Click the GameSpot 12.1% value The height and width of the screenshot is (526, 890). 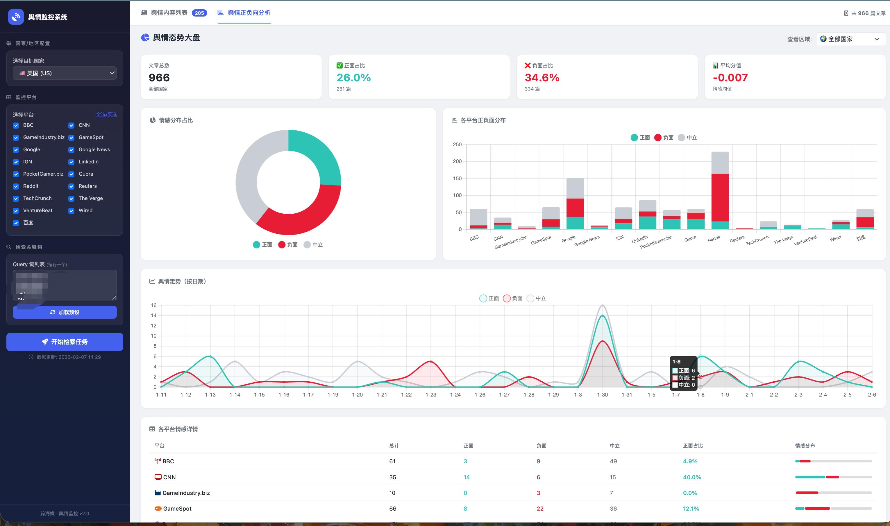click(x=691, y=508)
